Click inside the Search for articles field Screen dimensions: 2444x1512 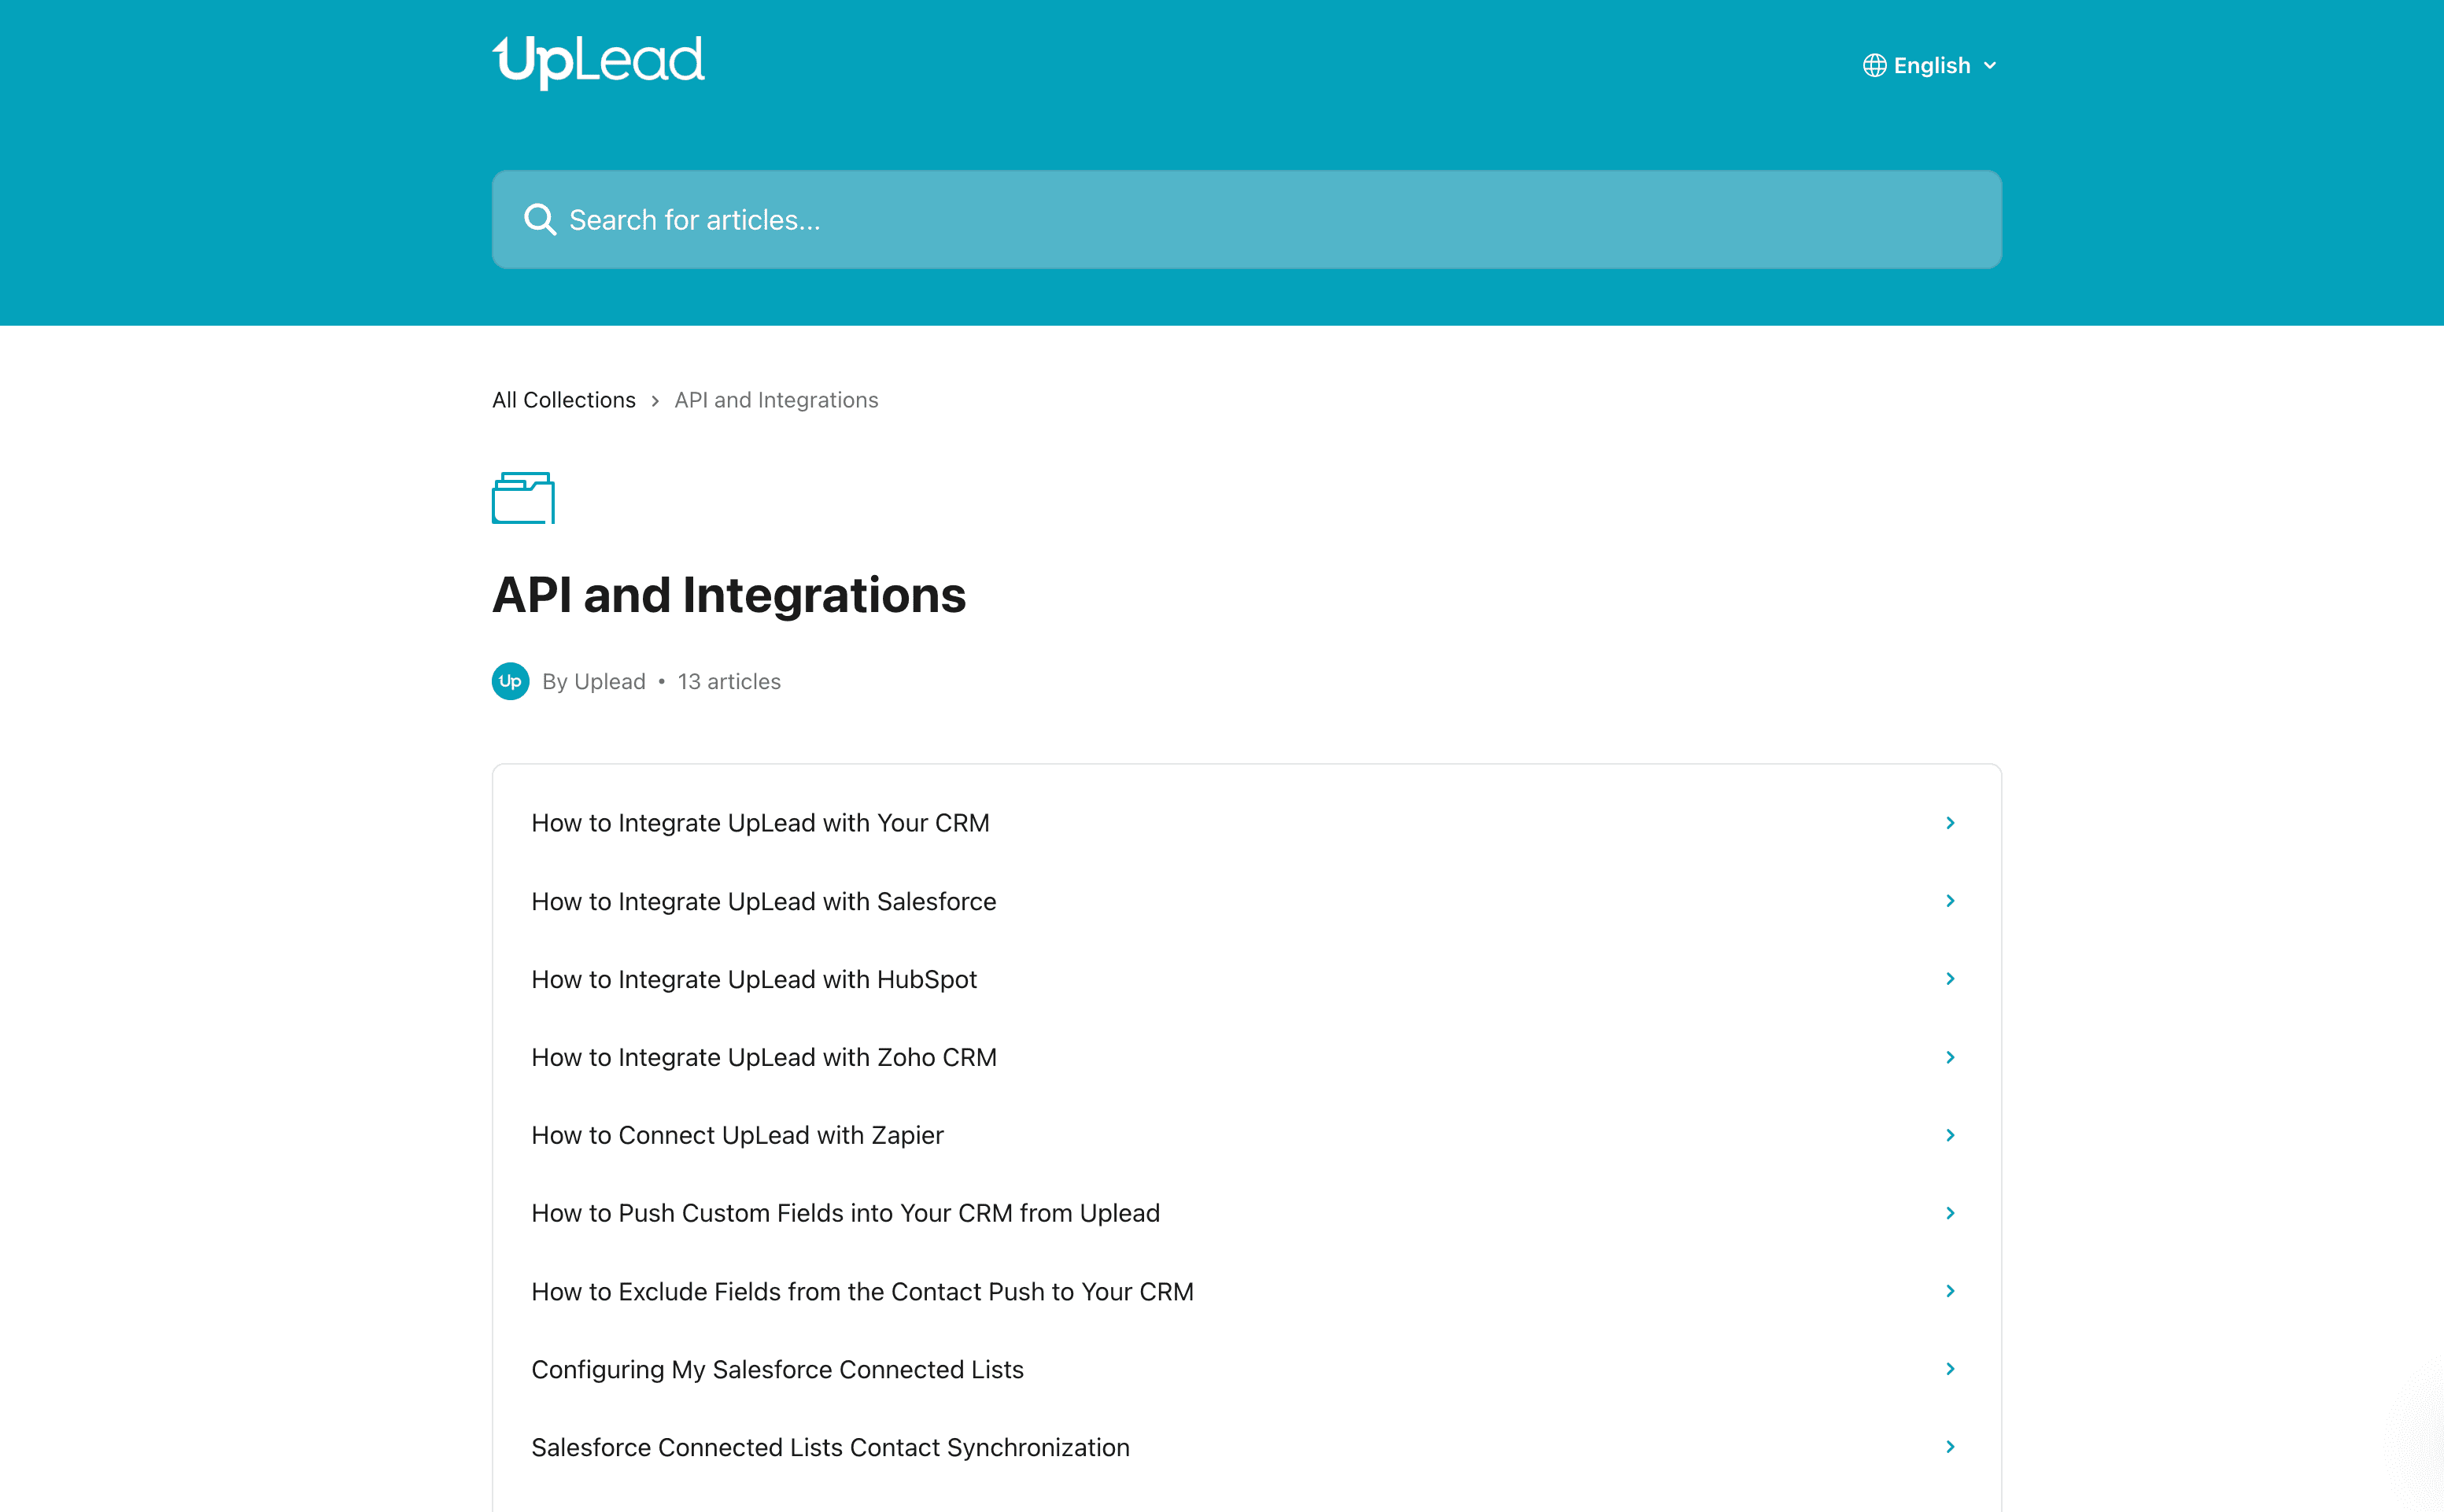pyautogui.click(x=1100, y=219)
